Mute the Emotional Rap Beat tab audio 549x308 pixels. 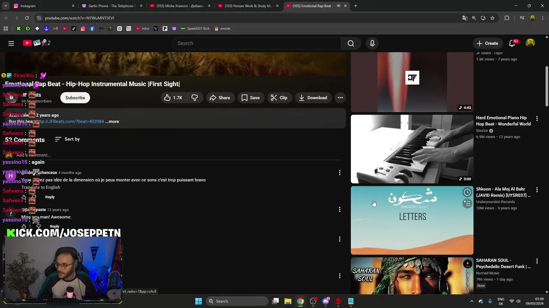338,6
